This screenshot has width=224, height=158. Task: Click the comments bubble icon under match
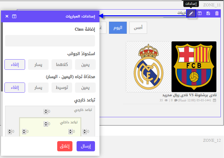click(x=176, y=100)
